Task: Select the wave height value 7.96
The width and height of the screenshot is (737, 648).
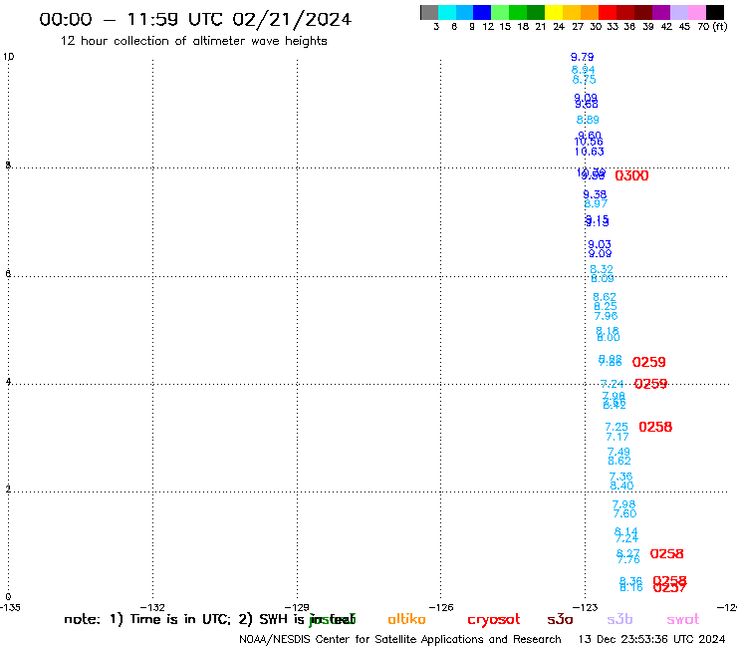Action: 606,316
